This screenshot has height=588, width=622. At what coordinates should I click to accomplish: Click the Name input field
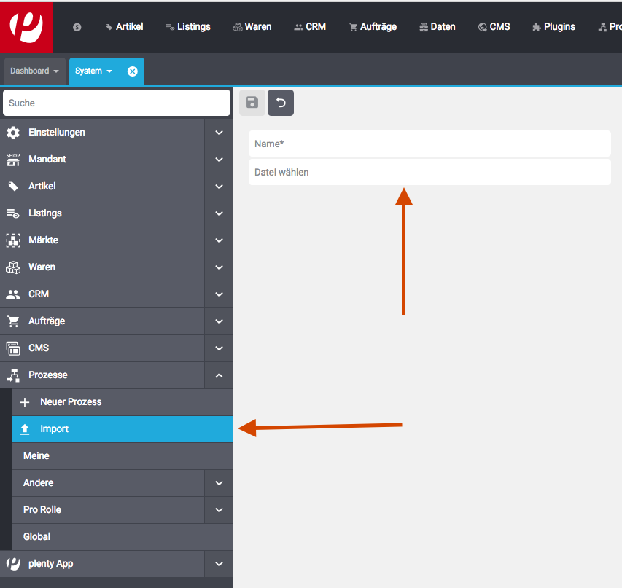[x=429, y=144]
